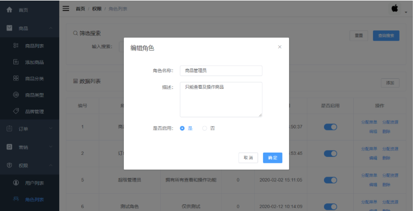
Task: Click the 拥有所有查看和操作功能 cell
Action: [191, 180]
